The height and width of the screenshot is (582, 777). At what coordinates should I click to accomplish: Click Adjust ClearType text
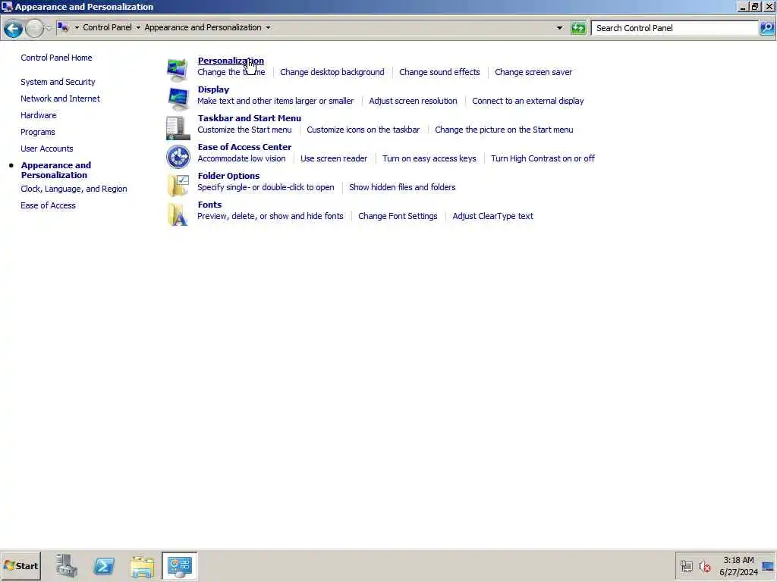[492, 216]
